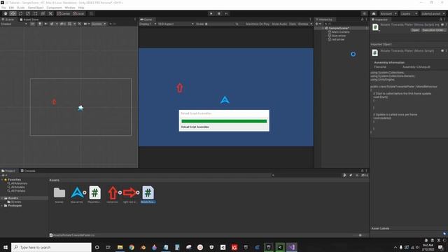The width and height of the screenshot is (448, 252).
Task: Click the Play button
Action: tap(211, 14)
